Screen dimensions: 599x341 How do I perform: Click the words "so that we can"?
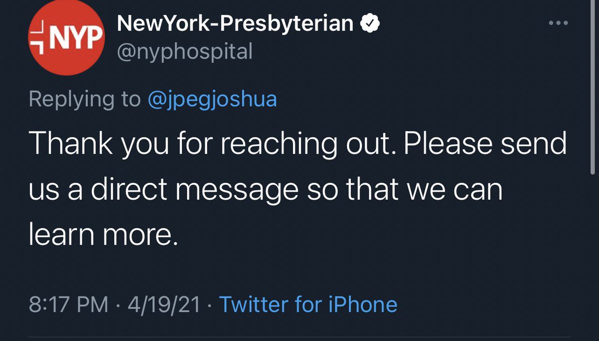point(405,190)
